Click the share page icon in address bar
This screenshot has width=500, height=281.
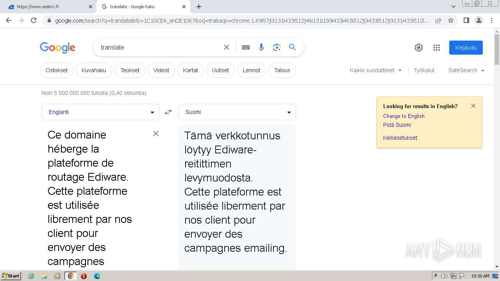click(438, 20)
